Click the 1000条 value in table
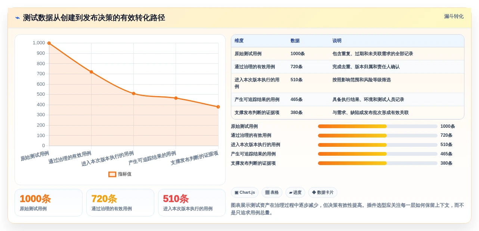The width and height of the screenshot is (479, 231). [297, 54]
